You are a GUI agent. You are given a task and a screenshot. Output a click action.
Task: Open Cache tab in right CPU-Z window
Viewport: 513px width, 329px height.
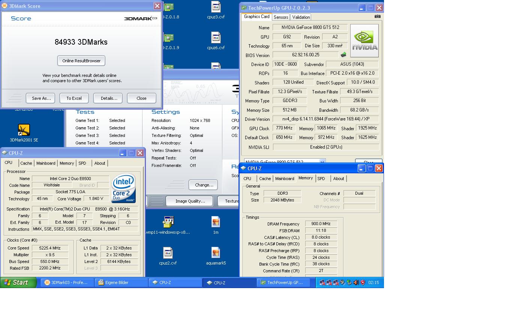click(x=265, y=179)
